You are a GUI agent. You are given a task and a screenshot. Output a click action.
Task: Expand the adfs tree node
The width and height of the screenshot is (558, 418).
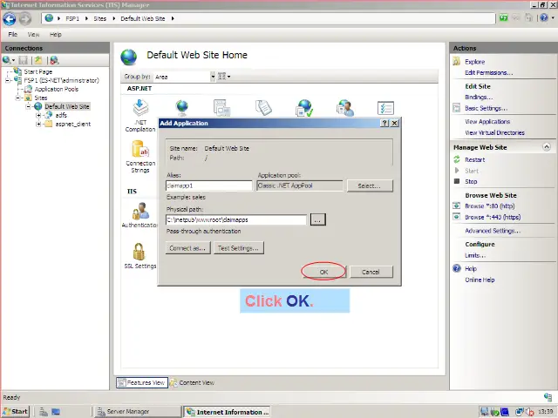[38, 115]
